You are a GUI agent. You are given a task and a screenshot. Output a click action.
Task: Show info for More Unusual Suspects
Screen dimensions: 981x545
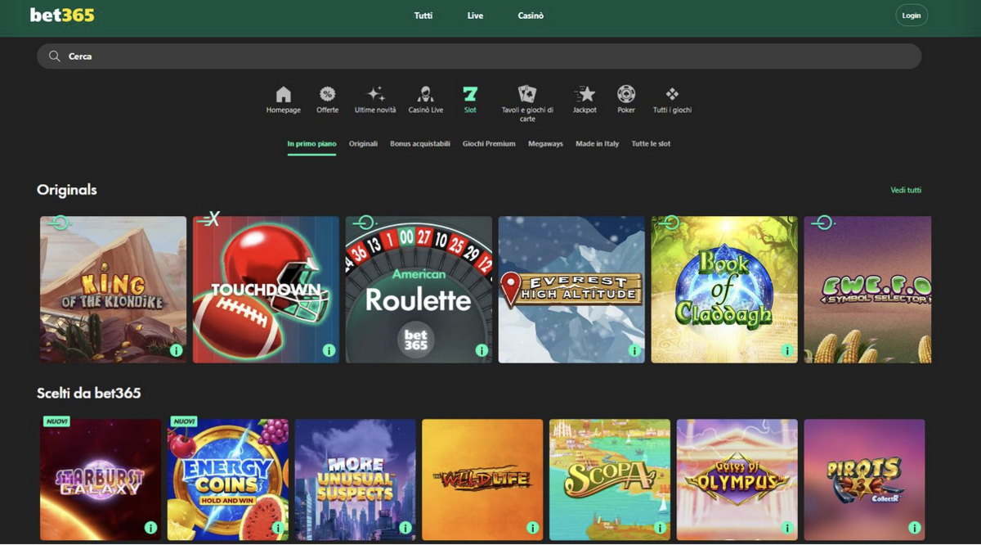tap(405, 528)
